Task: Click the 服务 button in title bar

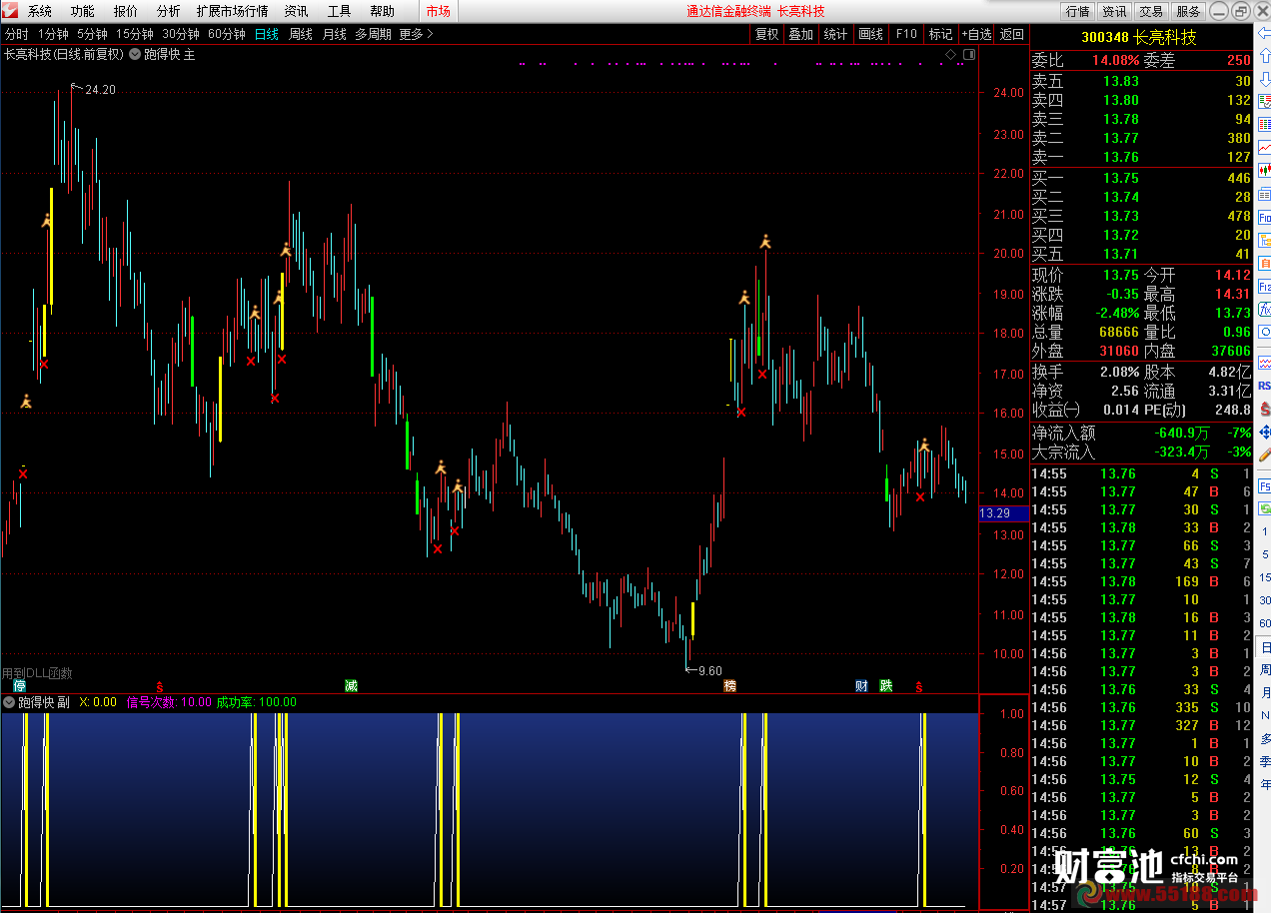Action: point(1188,11)
